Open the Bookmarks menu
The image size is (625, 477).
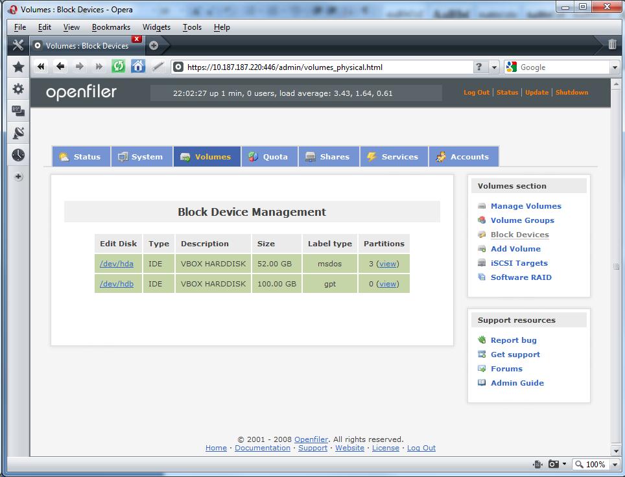[111, 27]
